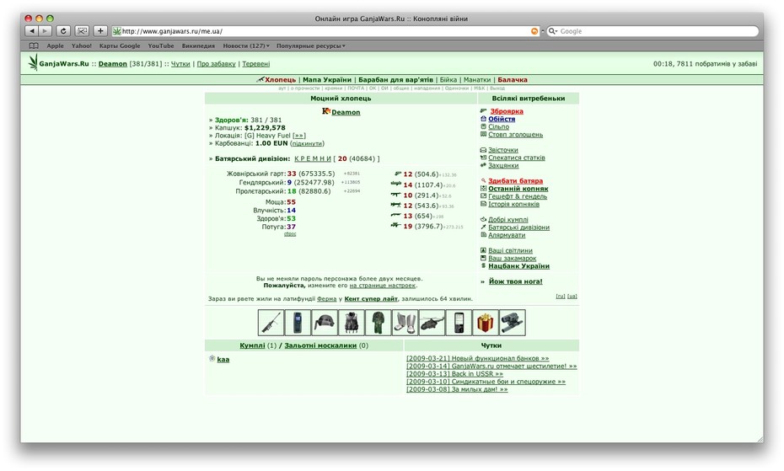Viewport: 784px width, 471px height.
Task: Open the YouTube bookmark
Action: click(161, 45)
